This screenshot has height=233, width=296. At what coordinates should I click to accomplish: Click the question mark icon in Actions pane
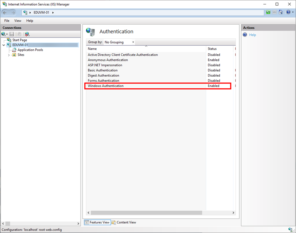(x=245, y=35)
